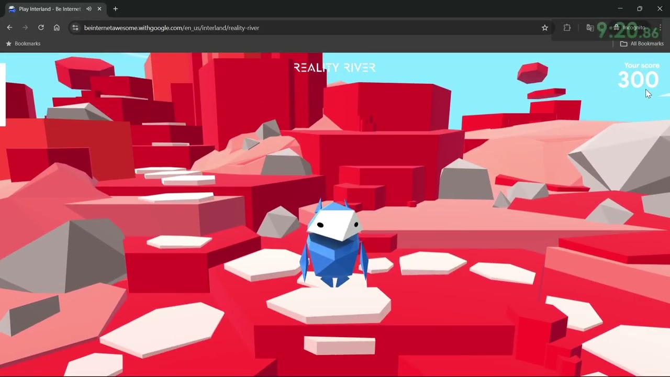This screenshot has height=377, width=670.
Task: Open the browser home page
Action: pos(57,28)
